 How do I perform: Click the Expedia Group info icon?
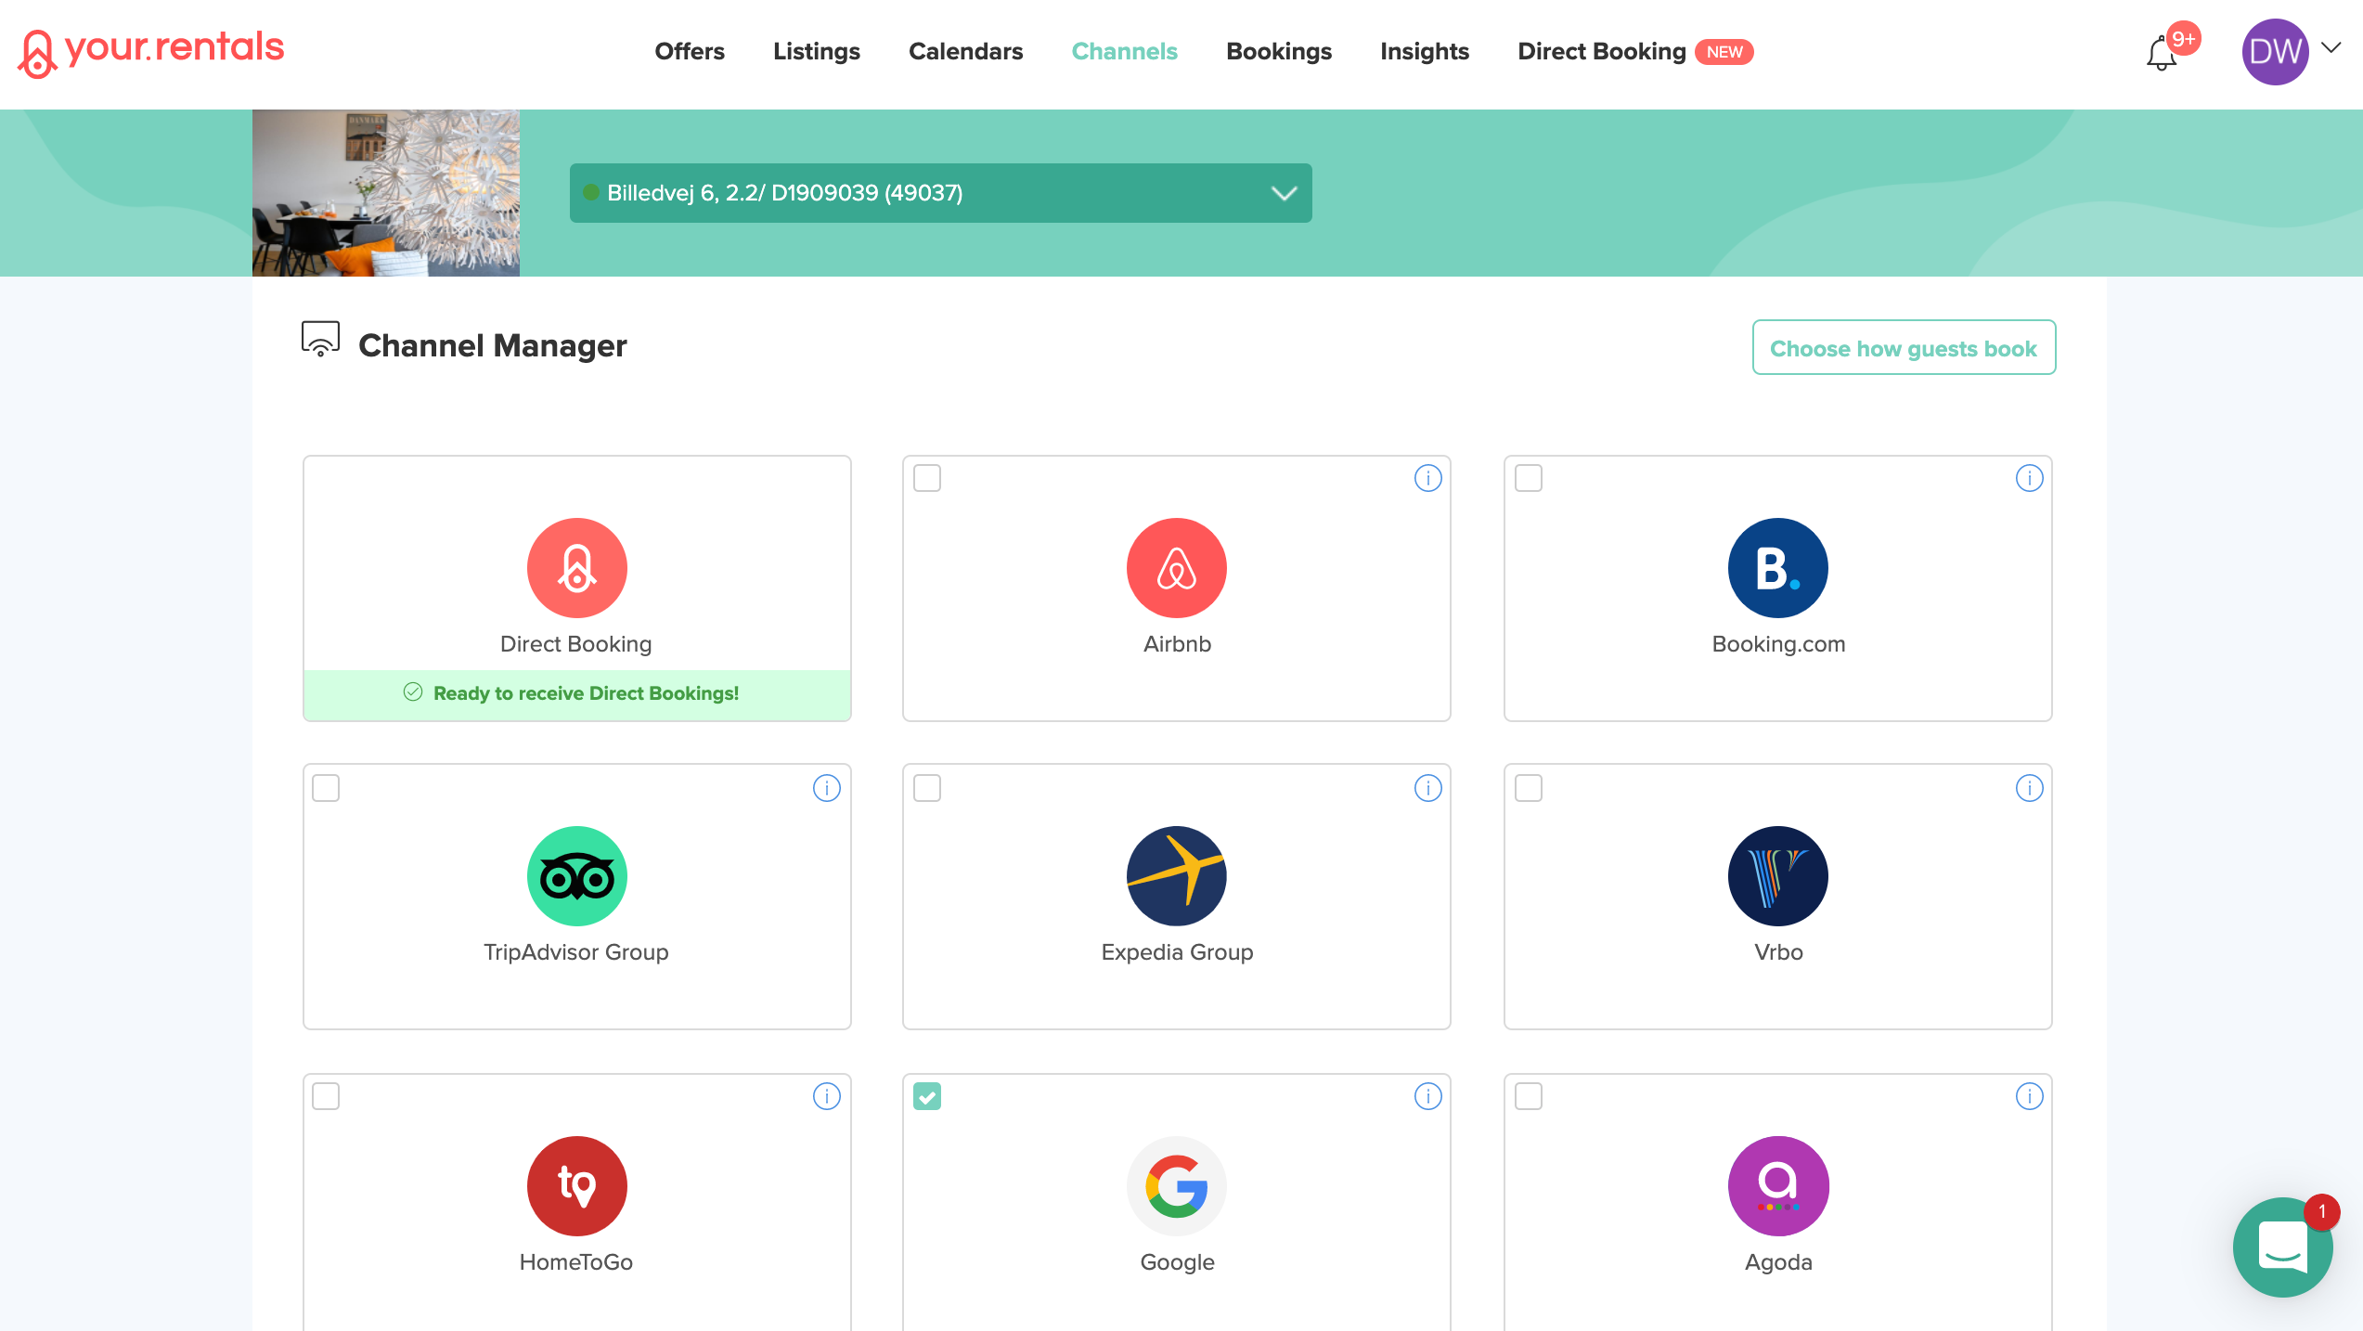[x=1427, y=788]
